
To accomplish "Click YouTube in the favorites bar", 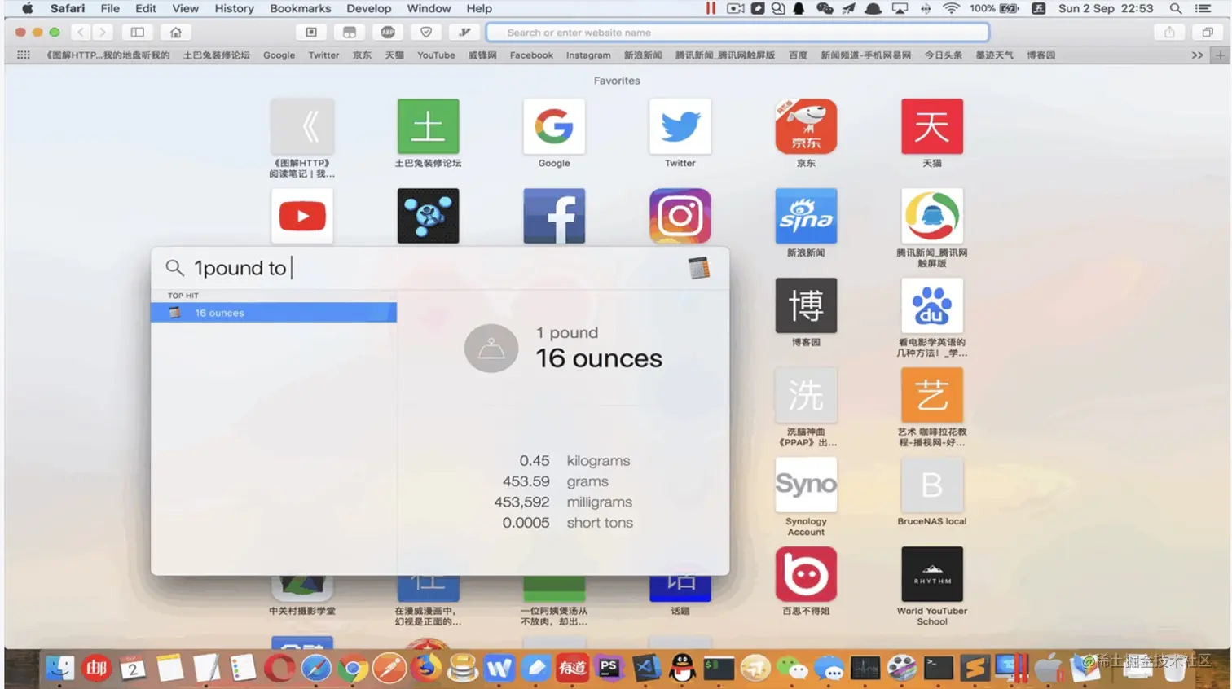I will [436, 55].
